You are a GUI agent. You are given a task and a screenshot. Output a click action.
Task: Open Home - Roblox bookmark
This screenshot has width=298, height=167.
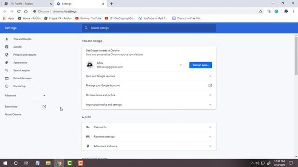29,19
